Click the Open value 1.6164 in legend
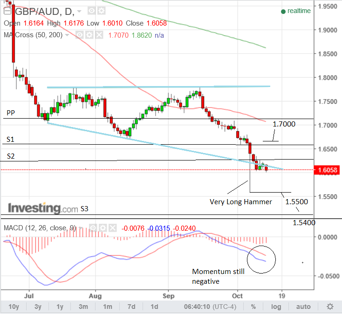Viewport: 342px width, 314px height. tap(34, 23)
